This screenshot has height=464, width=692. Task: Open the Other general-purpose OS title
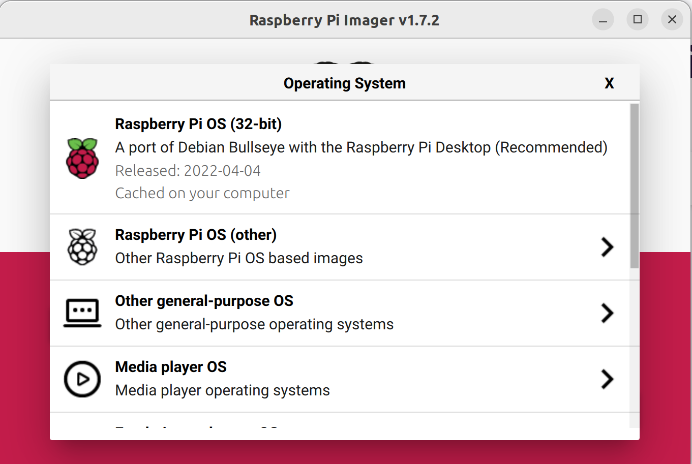(x=204, y=301)
